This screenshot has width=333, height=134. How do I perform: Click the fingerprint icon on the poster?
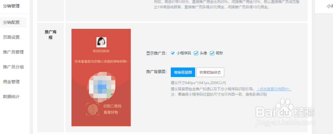click(x=93, y=109)
